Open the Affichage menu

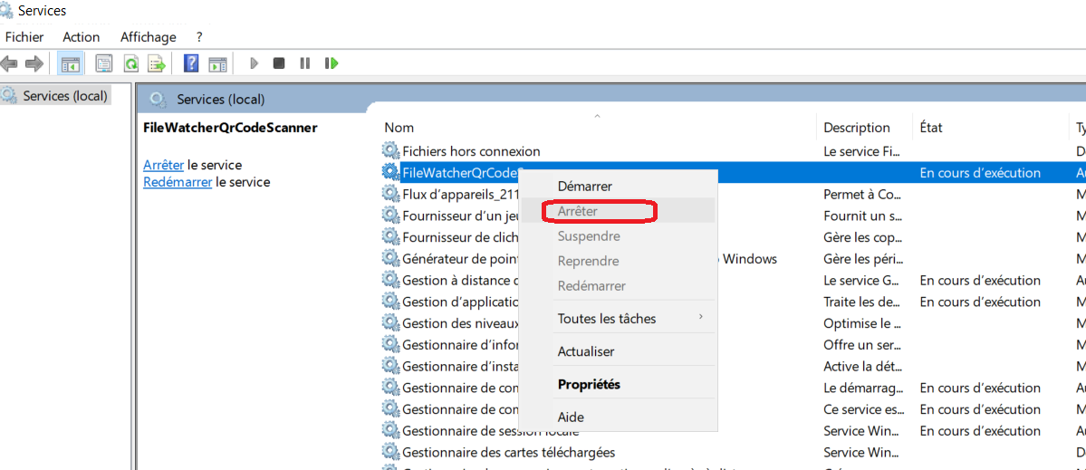pos(148,37)
